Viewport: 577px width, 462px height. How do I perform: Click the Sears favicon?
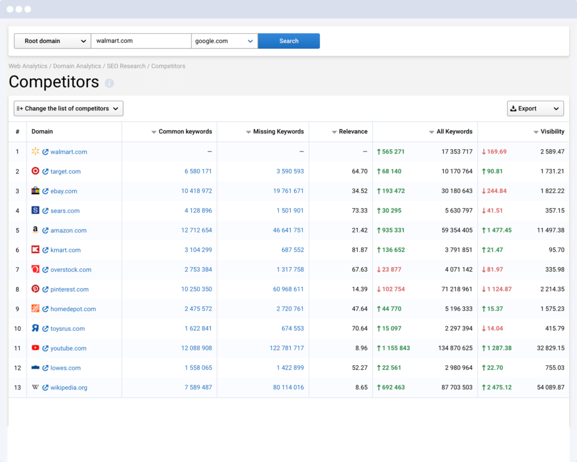[x=35, y=210]
